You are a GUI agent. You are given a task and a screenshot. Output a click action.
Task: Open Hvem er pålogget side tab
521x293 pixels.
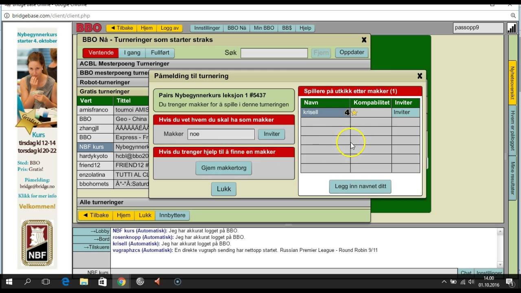(512, 130)
